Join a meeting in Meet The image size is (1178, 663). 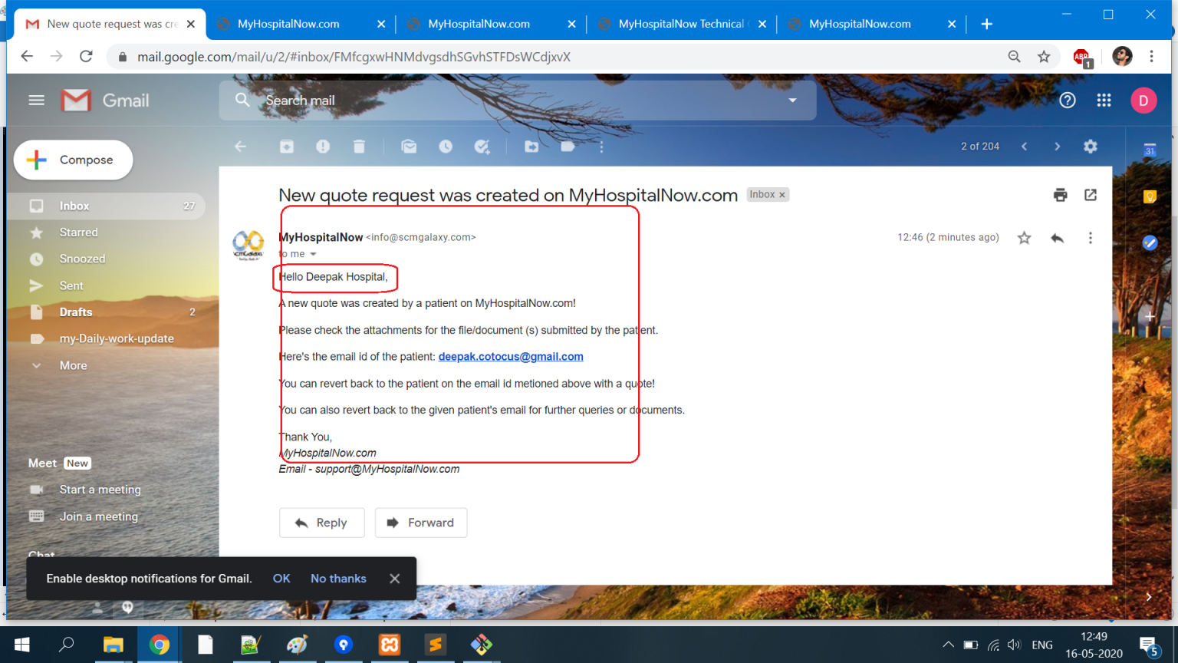(98, 516)
